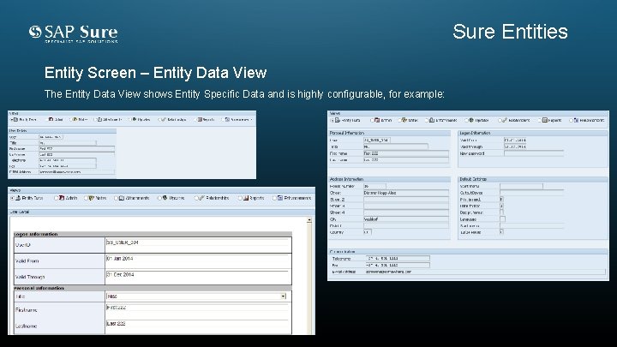The width and height of the screenshot is (617, 347).
Task: Click E-mail address field in right panel
Action: coord(485,272)
